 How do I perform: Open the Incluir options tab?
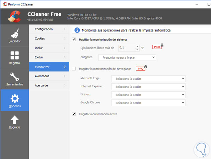(x=49, y=48)
